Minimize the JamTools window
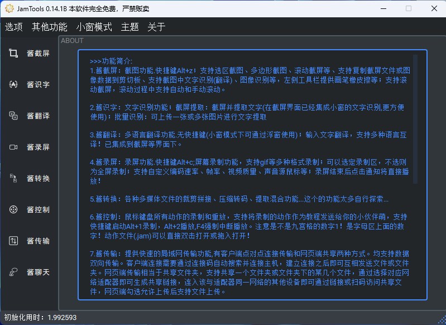 click(x=383, y=8)
